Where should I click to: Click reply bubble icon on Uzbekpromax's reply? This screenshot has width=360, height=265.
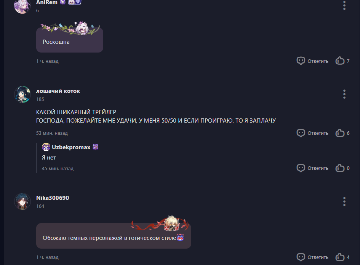tap(301, 168)
